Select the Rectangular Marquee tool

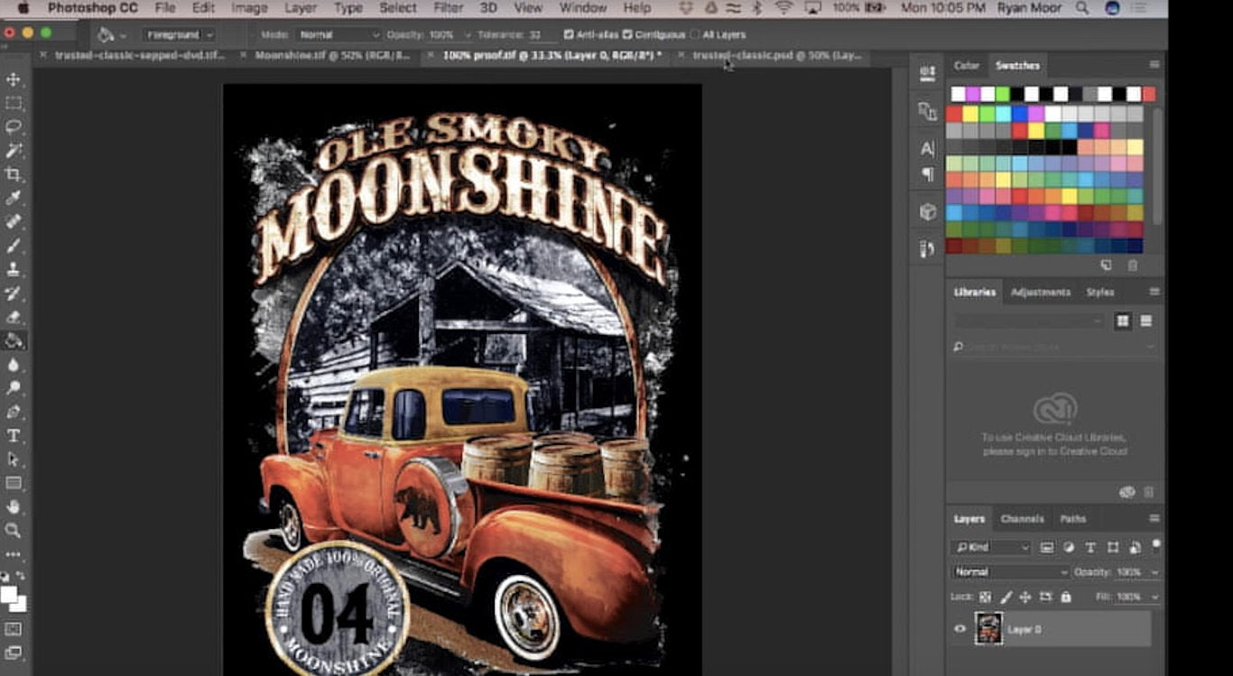[x=14, y=103]
